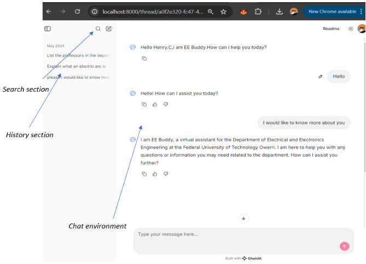
Task: Click the scroll-to-bottom arrow button
Action: click(x=243, y=218)
